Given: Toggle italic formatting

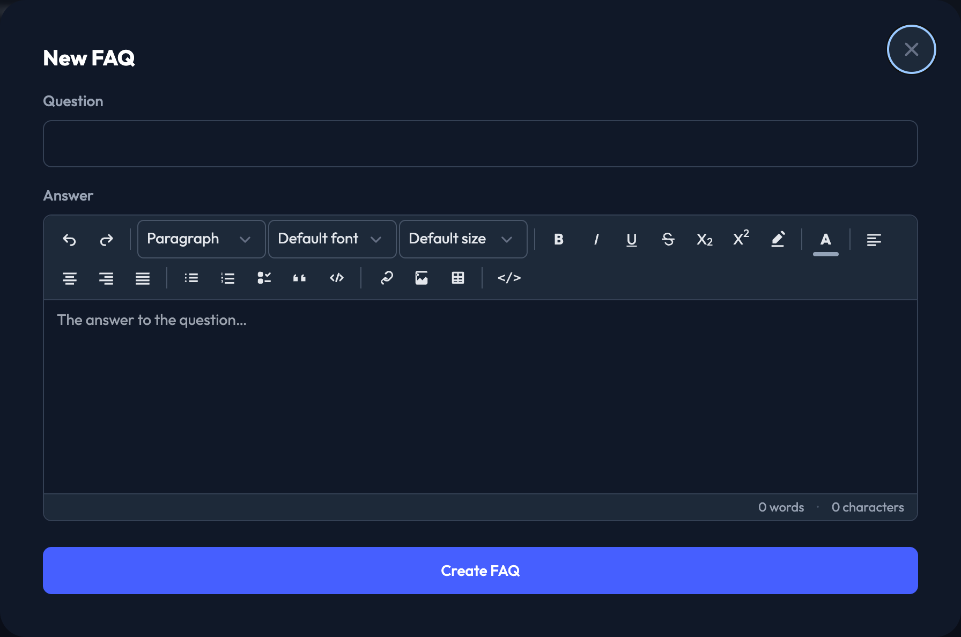Looking at the screenshot, I should (595, 239).
